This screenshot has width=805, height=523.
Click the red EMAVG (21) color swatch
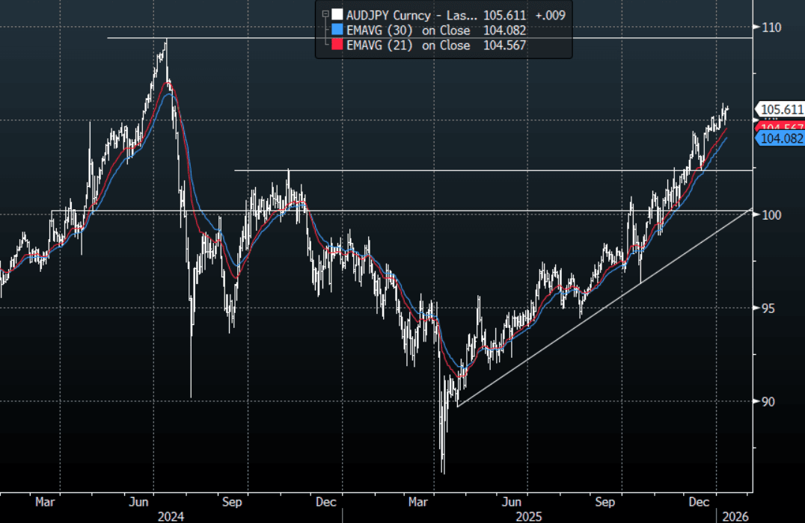337,46
